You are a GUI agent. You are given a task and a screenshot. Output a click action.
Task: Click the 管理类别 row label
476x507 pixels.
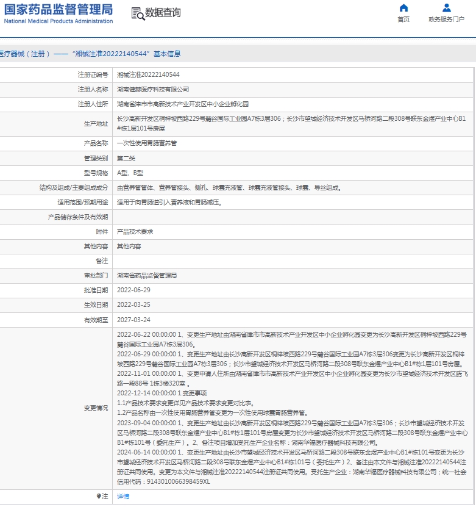(96, 159)
